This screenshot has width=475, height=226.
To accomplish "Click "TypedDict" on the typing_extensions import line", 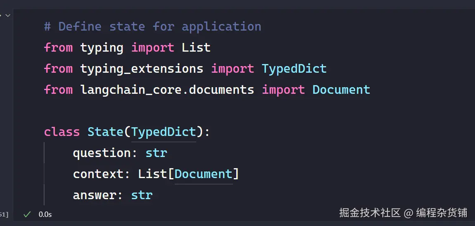I will (x=294, y=69).
